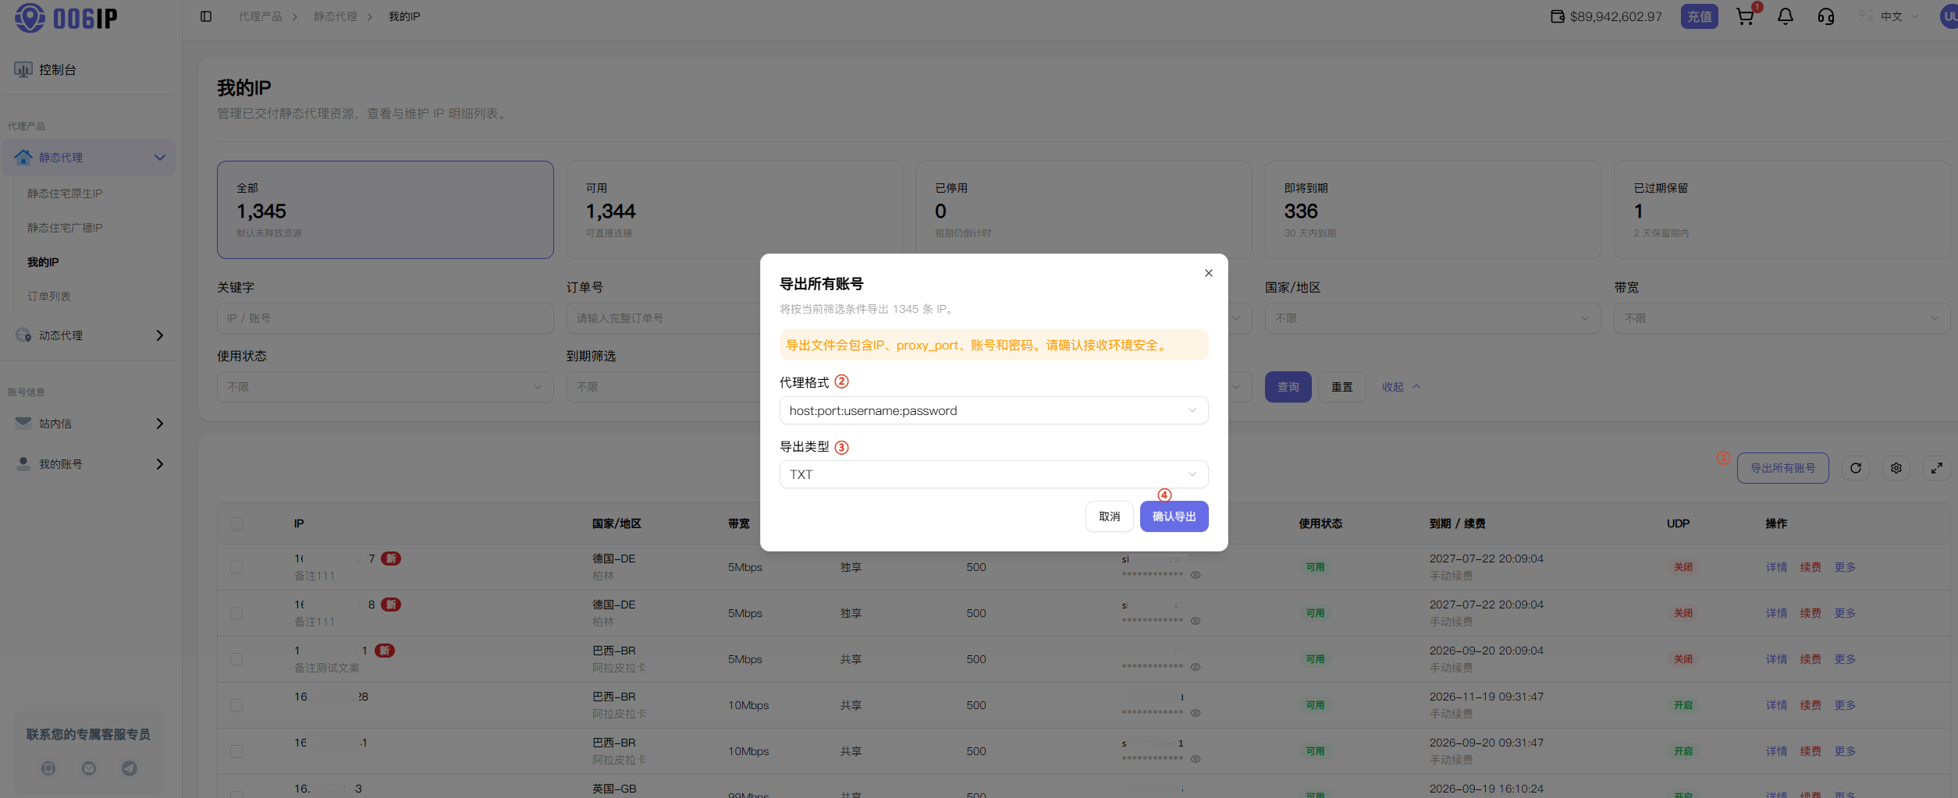Click 静态代理 breadcrumb link
The width and height of the screenshot is (1958, 798).
[336, 16]
